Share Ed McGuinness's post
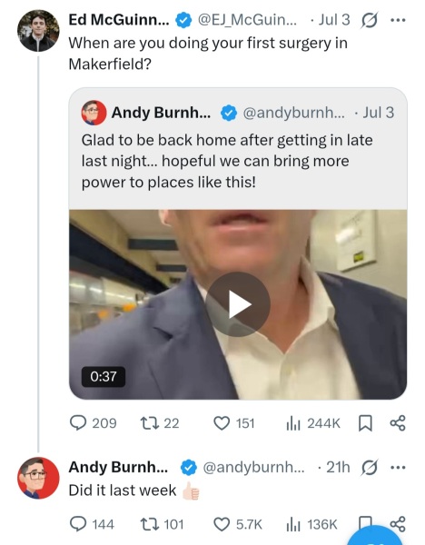The image size is (425, 545). (398, 423)
